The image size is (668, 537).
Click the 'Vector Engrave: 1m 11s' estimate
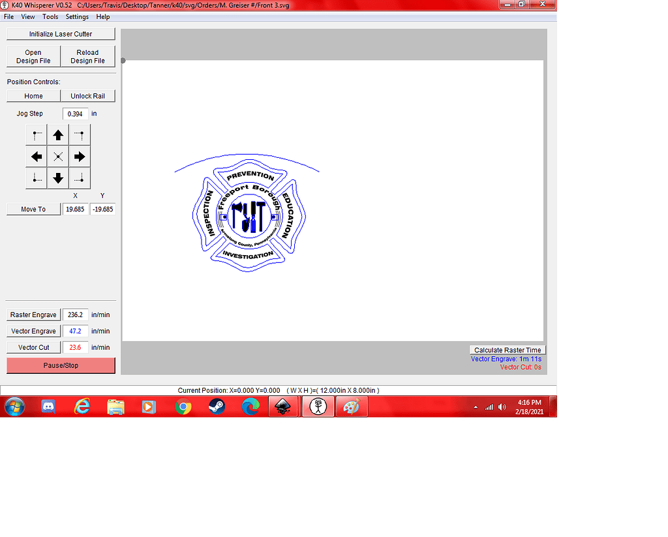[x=506, y=359]
